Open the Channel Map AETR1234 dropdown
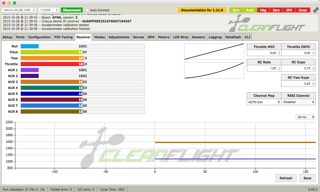The image size is (320, 192). [264, 102]
